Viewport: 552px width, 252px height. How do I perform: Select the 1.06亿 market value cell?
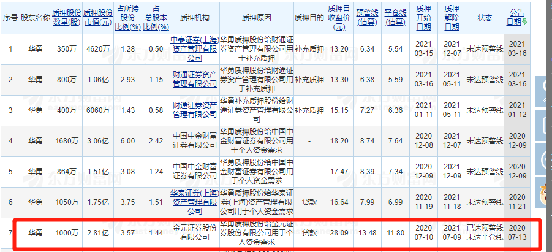click(x=98, y=80)
